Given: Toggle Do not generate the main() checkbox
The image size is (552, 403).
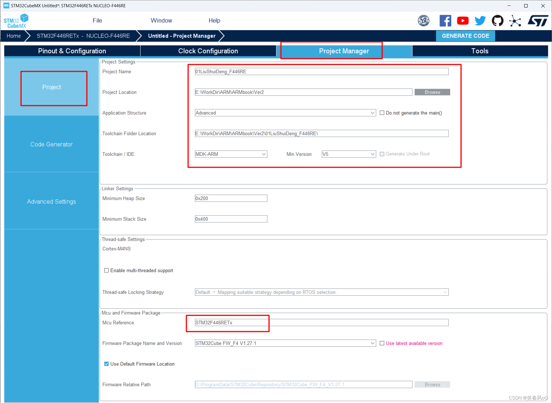Looking at the screenshot, I should (382, 113).
